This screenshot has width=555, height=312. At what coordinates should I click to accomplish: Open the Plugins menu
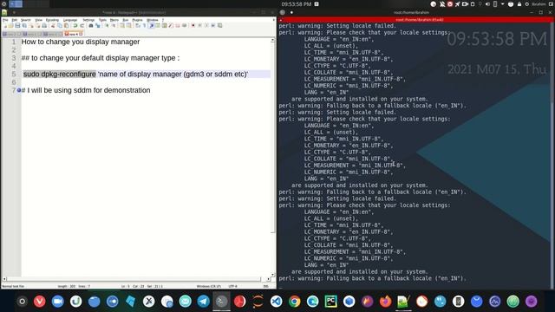click(x=137, y=20)
